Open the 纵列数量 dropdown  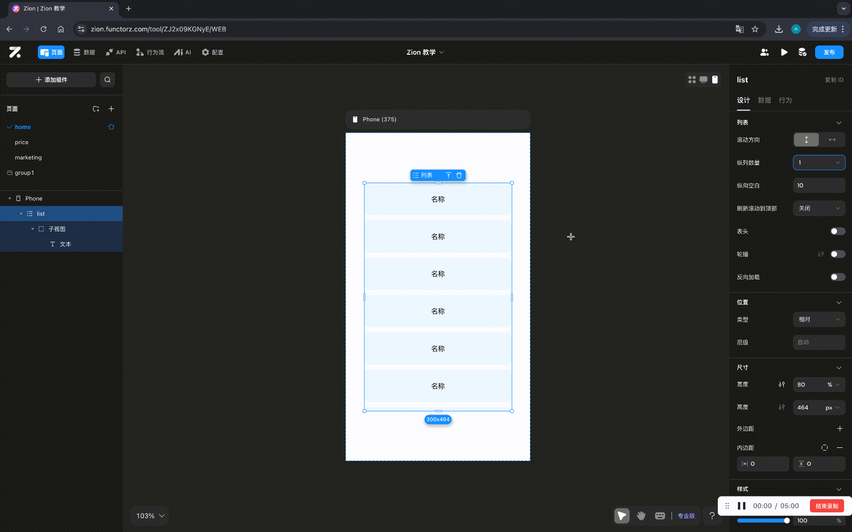(x=819, y=162)
